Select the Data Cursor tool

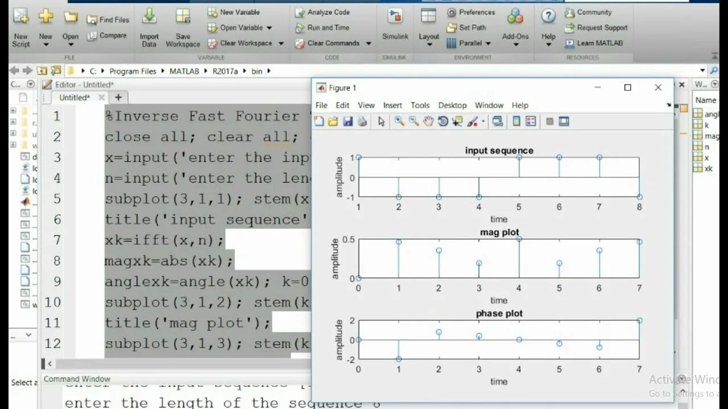tap(457, 121)
